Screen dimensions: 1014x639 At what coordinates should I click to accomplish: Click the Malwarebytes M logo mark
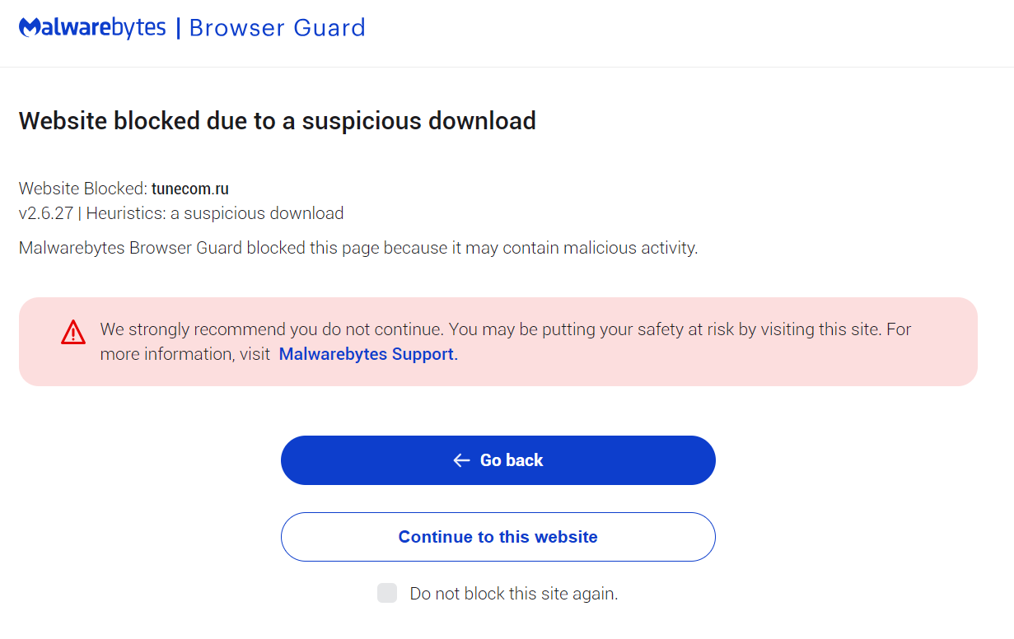(x=30, y=28)
